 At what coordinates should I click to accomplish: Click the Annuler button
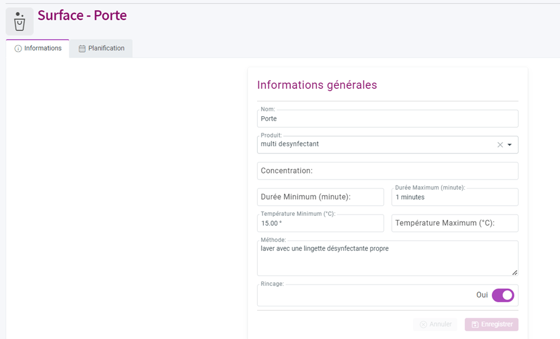point(436,324)
